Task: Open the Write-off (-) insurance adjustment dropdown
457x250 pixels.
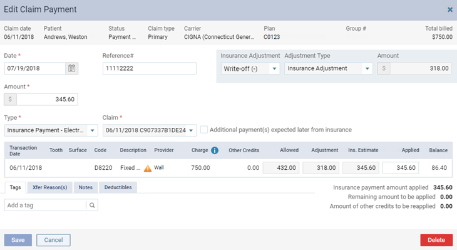Action: click(x=250, y=68)
